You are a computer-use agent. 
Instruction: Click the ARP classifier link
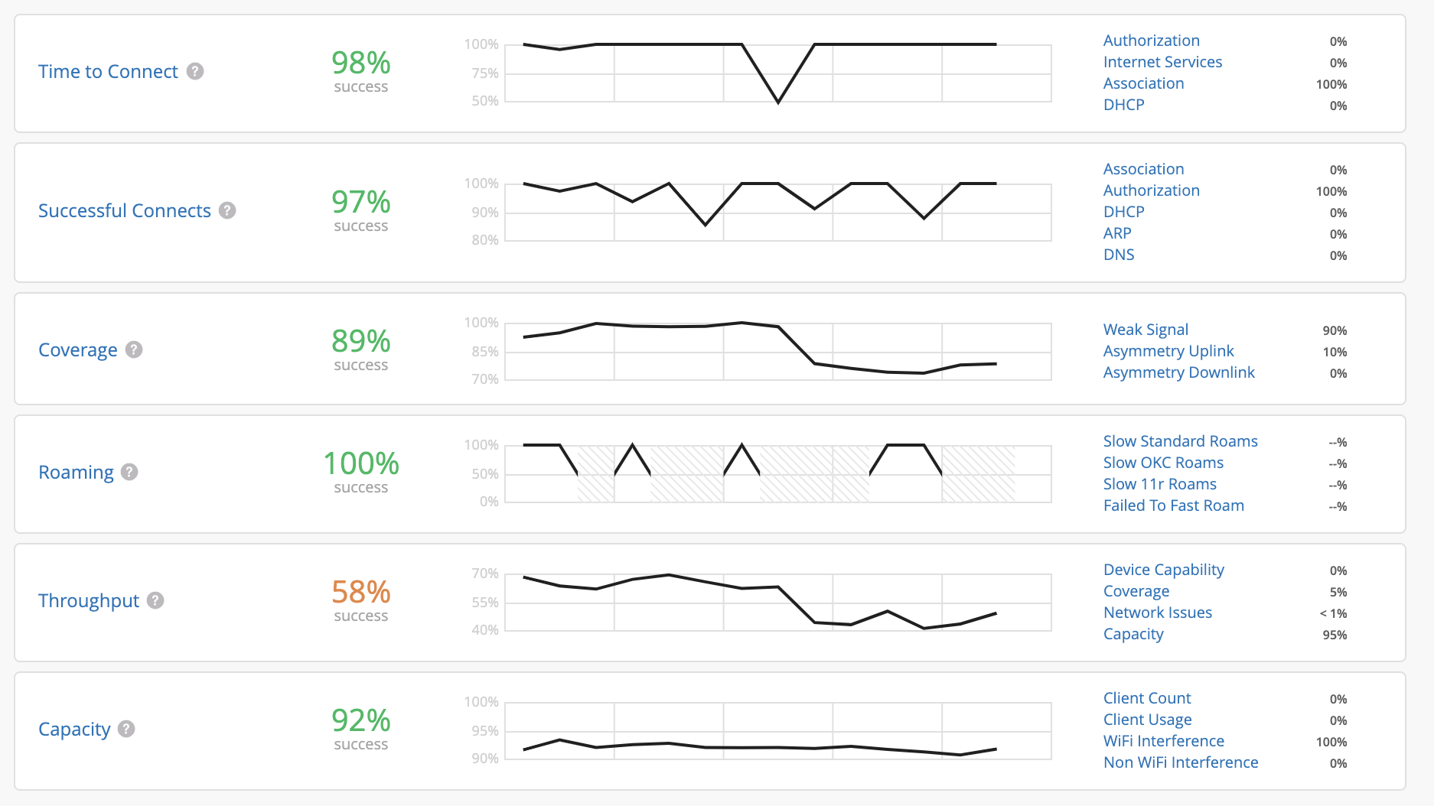[x=1117, y=233]
